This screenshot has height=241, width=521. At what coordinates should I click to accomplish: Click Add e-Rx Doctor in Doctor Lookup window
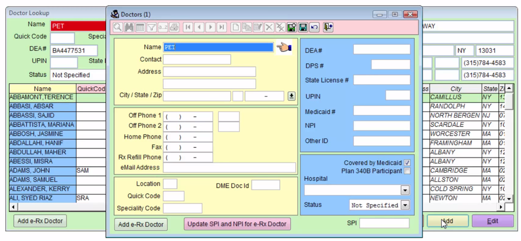40,221
